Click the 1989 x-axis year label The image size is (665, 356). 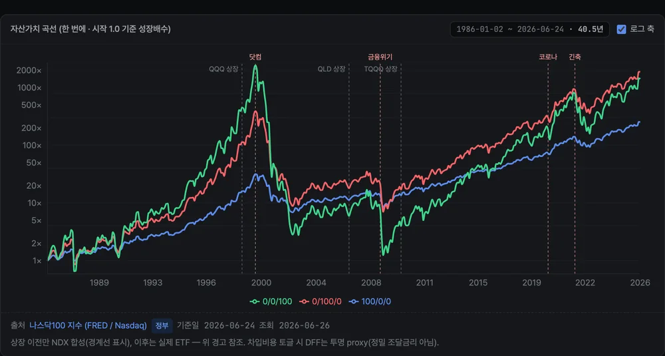tap(99, 283)
